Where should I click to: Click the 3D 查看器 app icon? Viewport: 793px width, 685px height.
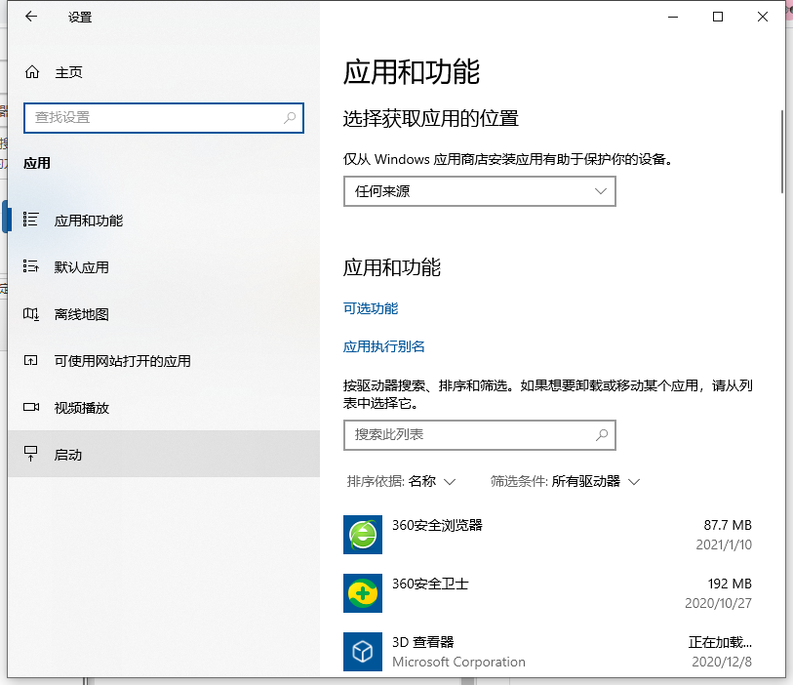click(363, 651)
